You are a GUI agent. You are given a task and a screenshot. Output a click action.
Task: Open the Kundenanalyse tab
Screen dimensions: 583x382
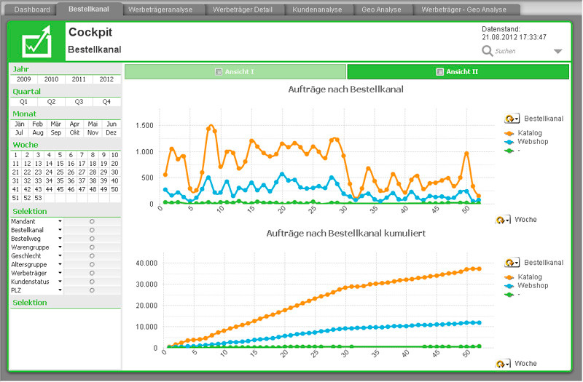317,9
